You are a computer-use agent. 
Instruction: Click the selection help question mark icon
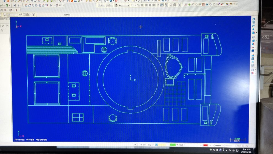[x=178, y=5]
